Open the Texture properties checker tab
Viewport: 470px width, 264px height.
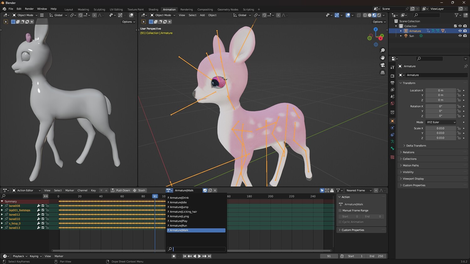(x=392, y=157)
